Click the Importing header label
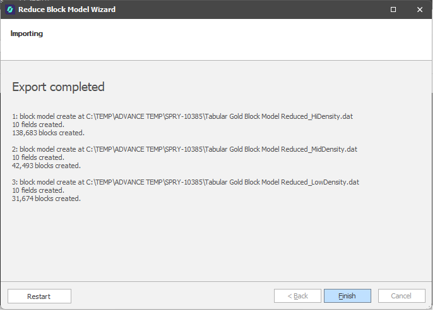 pyautogui.click(x=27, y=34)
